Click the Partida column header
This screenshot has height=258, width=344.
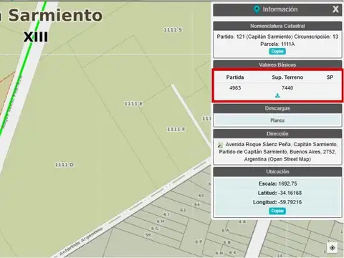(x=235, y=77)
